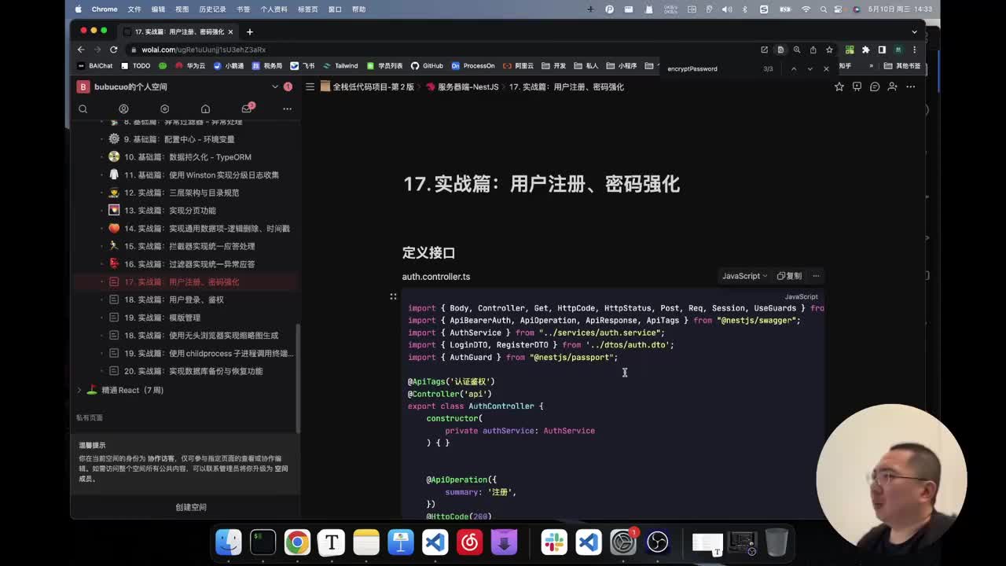Open the hexagon settings icon in sidebar
1006x566 pixels.
click(x=164, y=108)
